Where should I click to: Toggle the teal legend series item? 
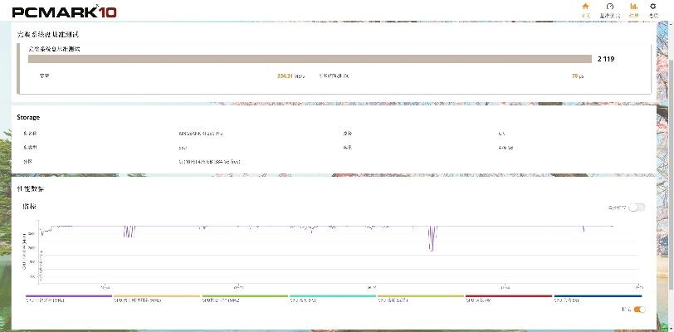click(x=333, y=298)
